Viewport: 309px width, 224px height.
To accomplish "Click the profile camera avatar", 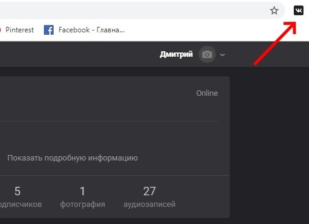I will [x=207, y=54].
